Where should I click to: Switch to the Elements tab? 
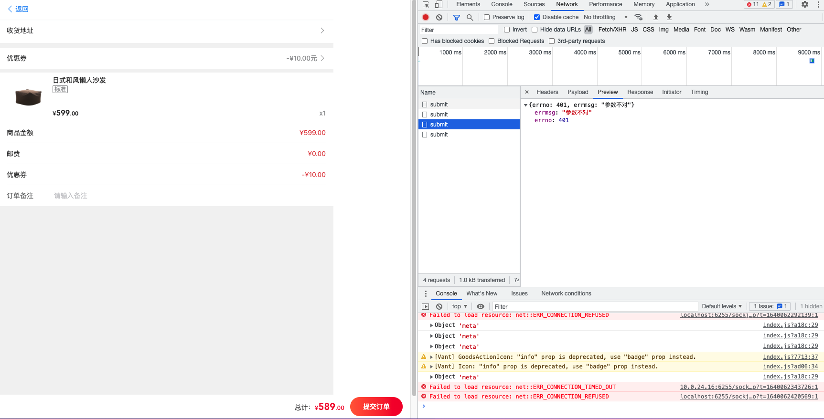(468, 4)
